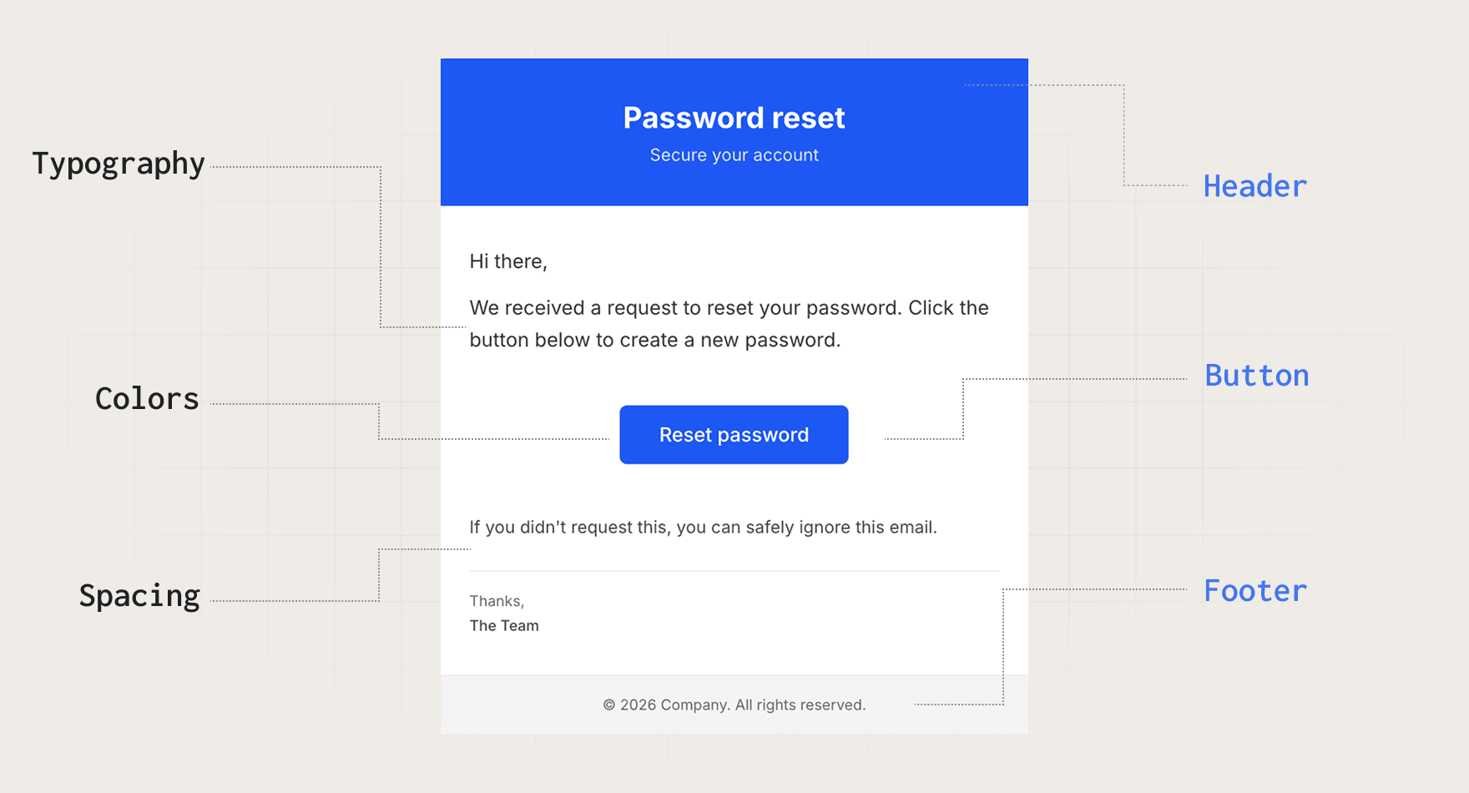Click the blue Header annotation label
The height and width of the screenshot is (793, 1469).
[x=1254, y=186]
